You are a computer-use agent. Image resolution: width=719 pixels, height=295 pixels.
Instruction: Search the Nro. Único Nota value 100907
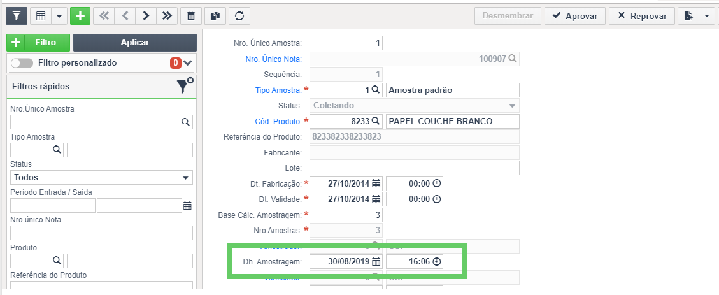coord(513,59)
